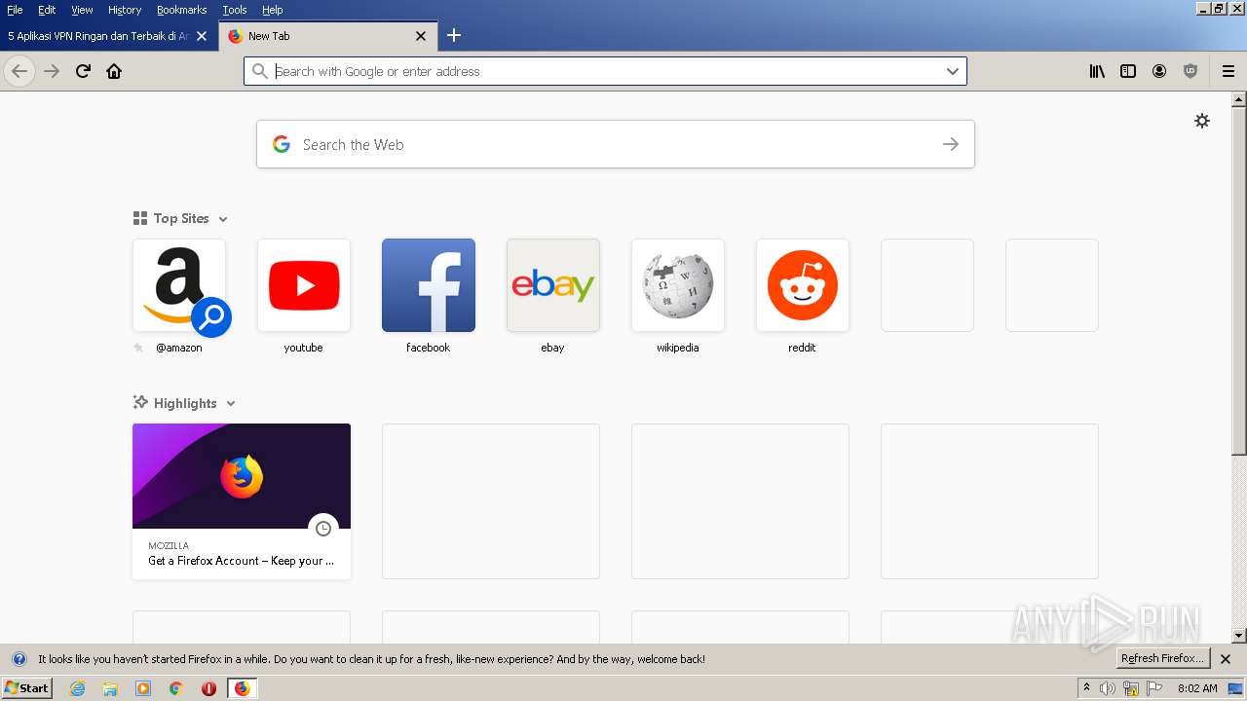Screen dimensions: 1247x701
Task: Go back using the back arrow
Action: (19, 71)
